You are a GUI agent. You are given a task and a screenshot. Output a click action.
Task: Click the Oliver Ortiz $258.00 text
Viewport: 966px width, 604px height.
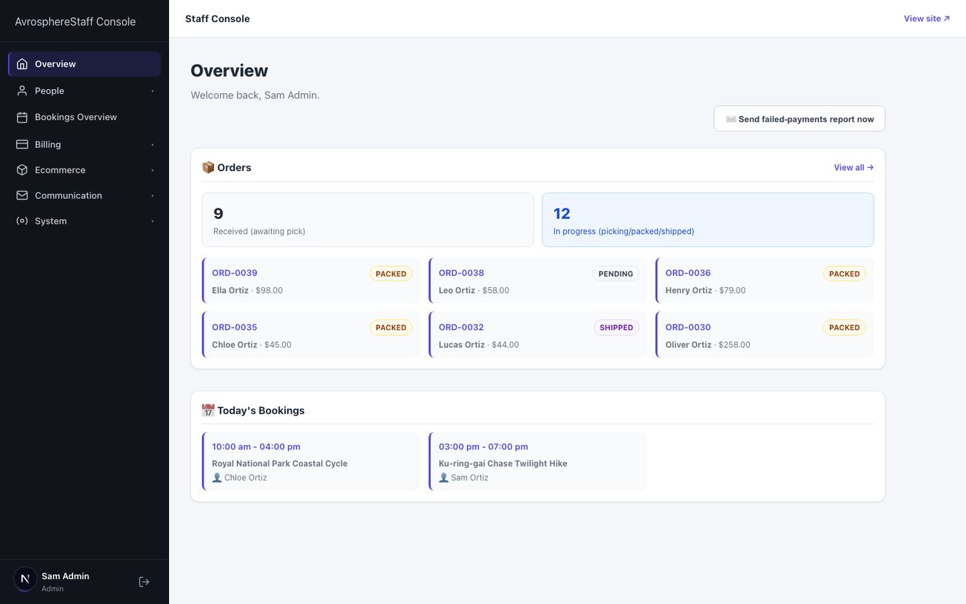coord(708,344)
